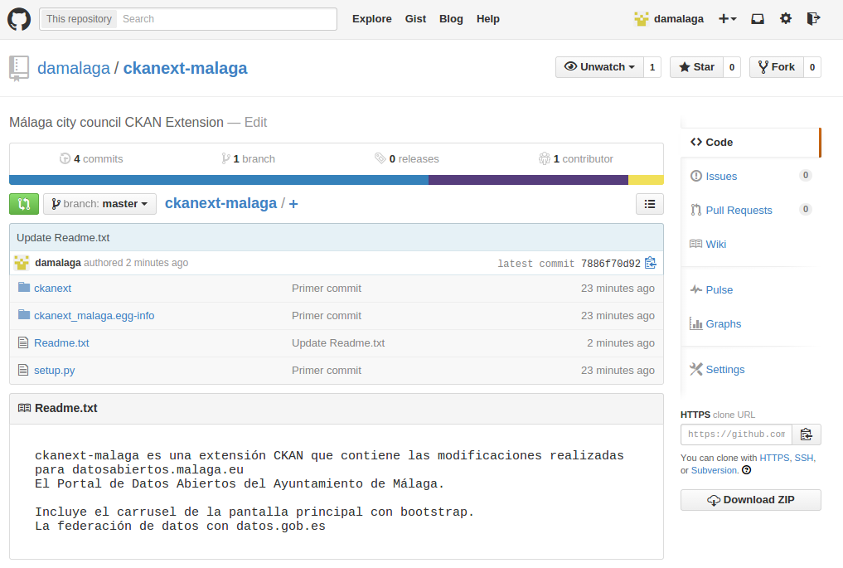
Task: Open repository Settings in sidebar
Action: [724, 370]
